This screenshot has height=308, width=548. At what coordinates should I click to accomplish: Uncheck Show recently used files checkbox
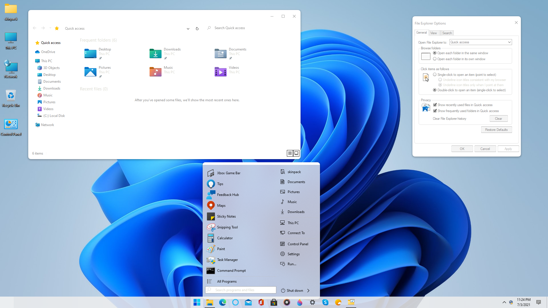[x=435, y=105]
